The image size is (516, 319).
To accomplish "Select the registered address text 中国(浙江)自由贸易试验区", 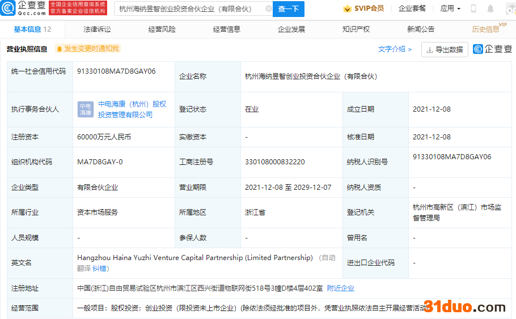I will click(200, 288).
